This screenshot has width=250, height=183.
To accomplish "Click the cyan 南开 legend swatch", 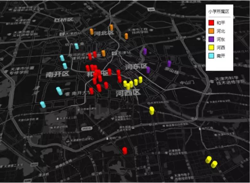I will (x=211, y=56).
